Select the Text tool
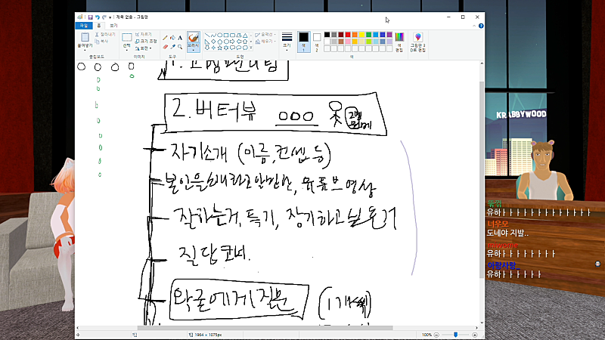The width and height of the screenshot is (605, 340). pos(180,39)
